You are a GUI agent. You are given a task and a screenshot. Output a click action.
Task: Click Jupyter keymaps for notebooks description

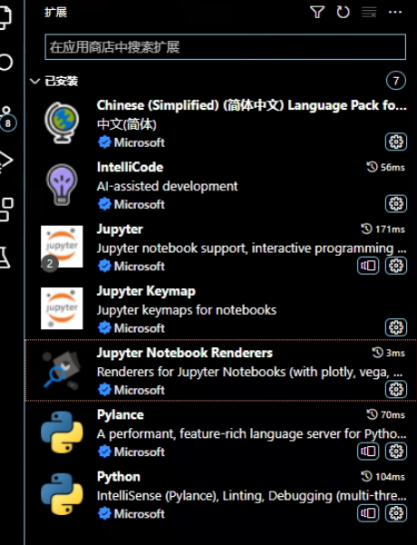pos(187,310)
